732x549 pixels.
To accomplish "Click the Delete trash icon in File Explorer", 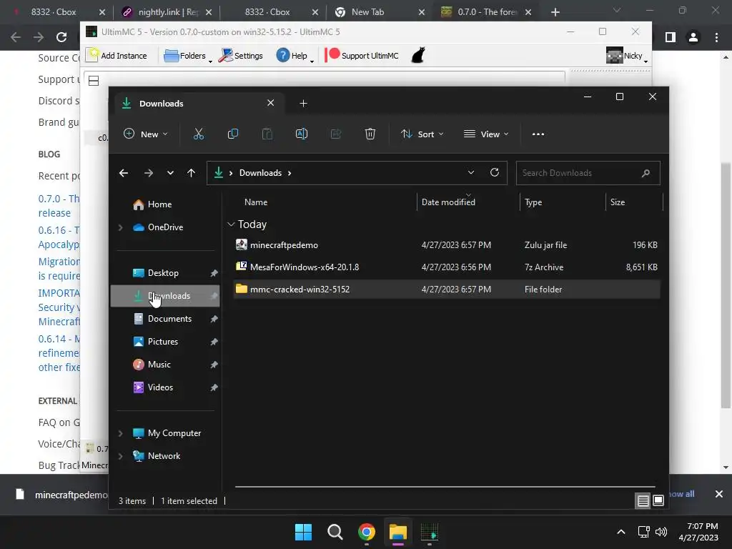I will click(x=370, y=134).
